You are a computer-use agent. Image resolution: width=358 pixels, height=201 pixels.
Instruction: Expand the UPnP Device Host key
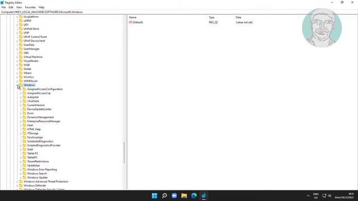click(17, 41)
